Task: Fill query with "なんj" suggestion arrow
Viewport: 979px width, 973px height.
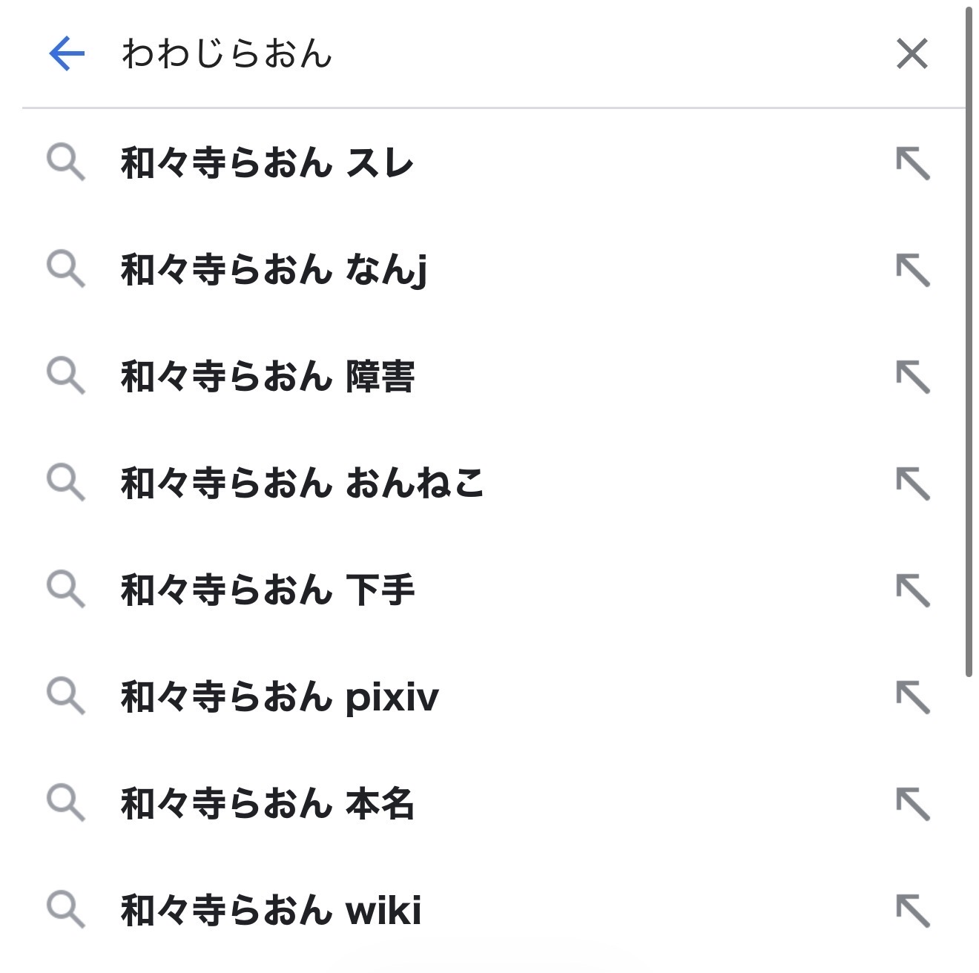Action: coord(912,270)
